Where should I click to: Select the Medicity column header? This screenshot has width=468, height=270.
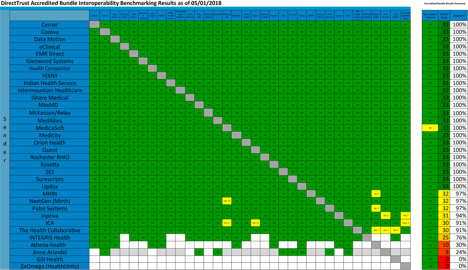[x=237, y=16]
